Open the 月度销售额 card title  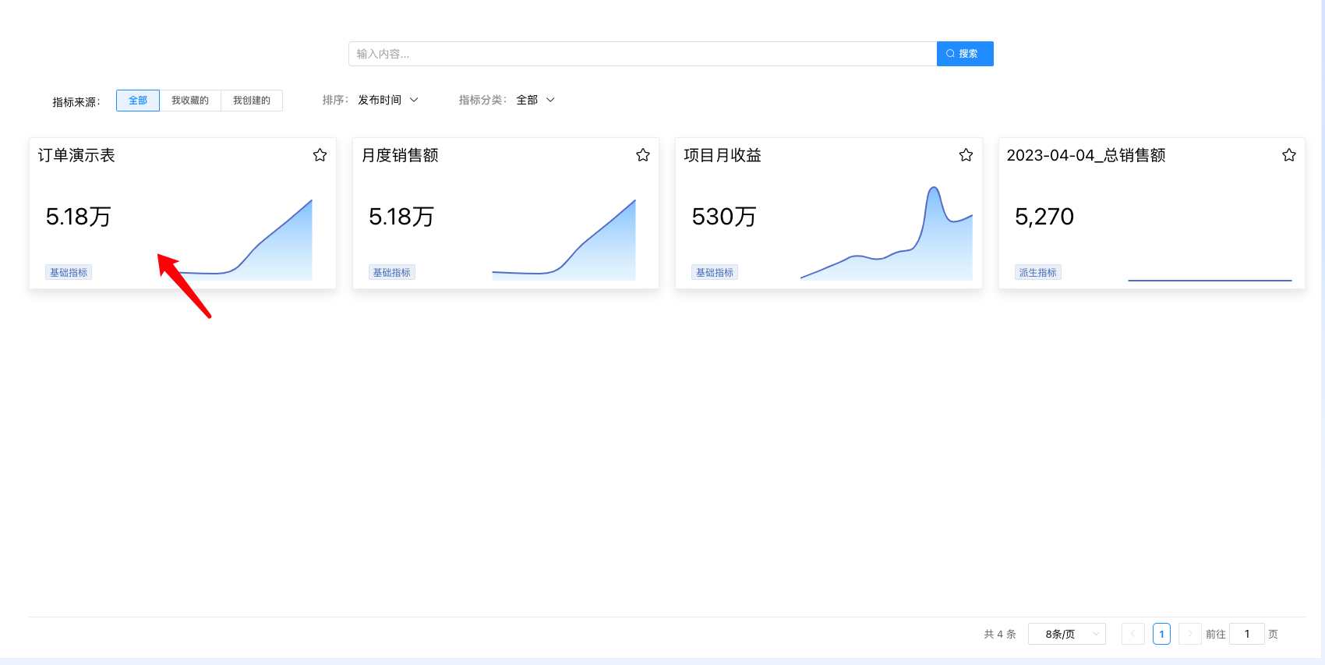click(x=400, y=155)
